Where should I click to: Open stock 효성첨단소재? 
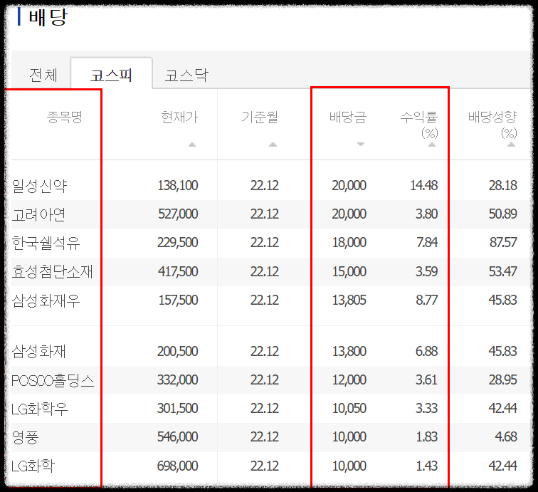(x=52, y=272)
